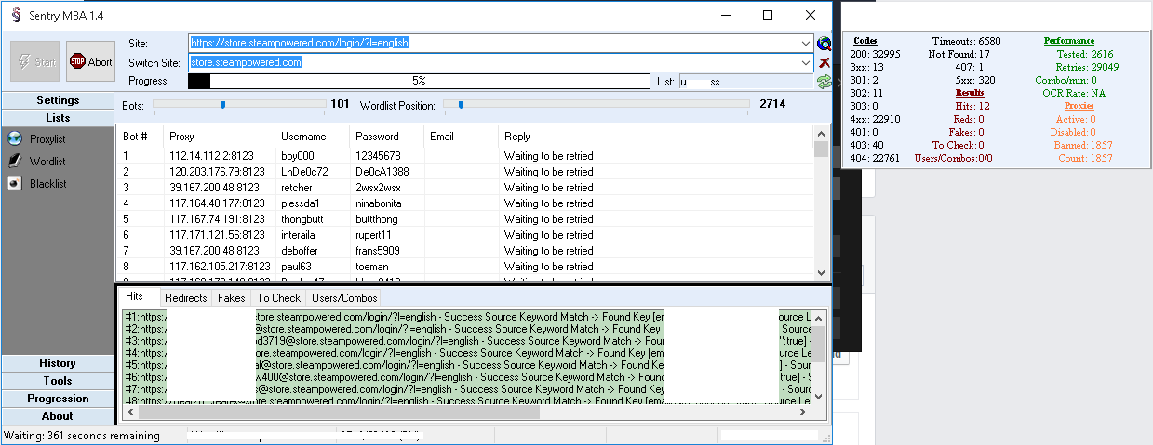1153x445 pixels.
Task: Click the Proxylist globe icon
Action: point(14,138)
